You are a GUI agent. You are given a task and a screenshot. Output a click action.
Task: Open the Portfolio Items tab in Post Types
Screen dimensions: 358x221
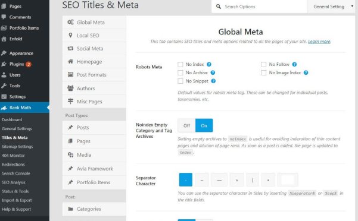[94, 182]
